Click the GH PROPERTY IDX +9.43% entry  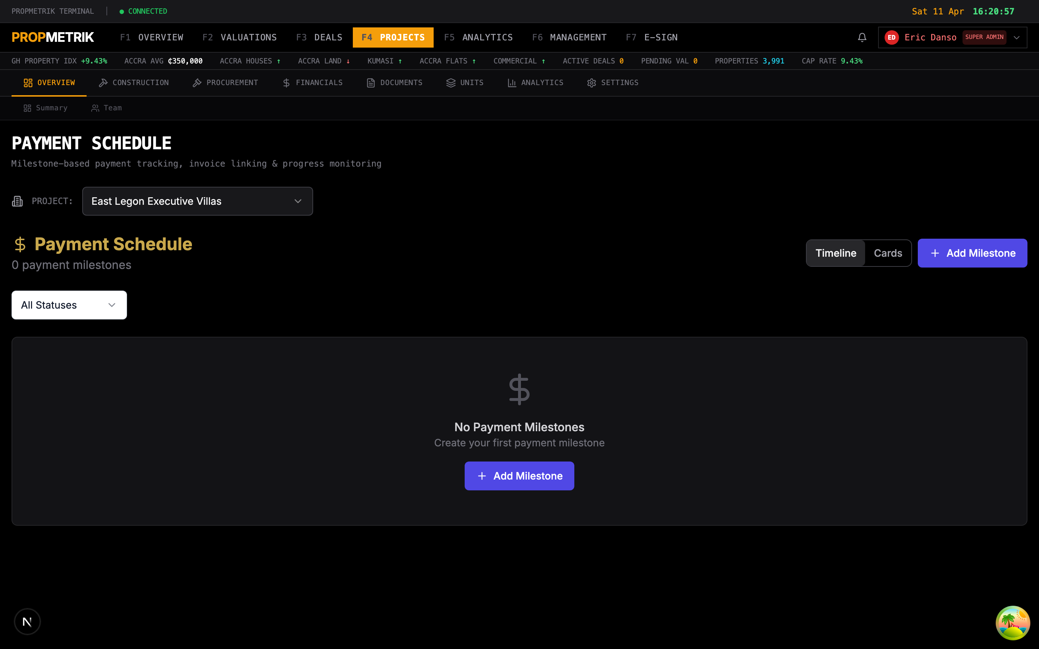coord(59,61)
